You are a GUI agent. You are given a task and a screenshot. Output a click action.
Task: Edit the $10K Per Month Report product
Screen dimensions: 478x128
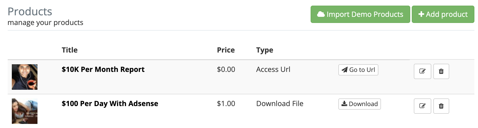pyautogui.click(x=422, y=71)
